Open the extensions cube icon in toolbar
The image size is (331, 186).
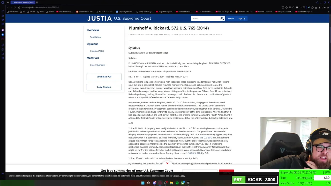pos(312,7)
